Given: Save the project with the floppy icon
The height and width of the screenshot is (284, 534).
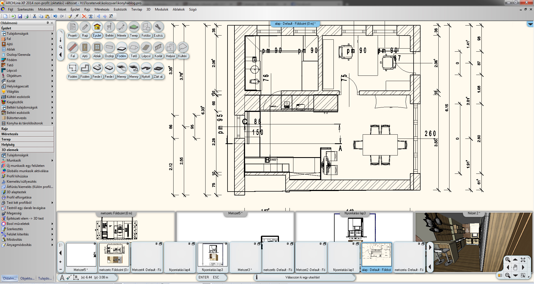Looking at the screenshot, I should (20, 16).
